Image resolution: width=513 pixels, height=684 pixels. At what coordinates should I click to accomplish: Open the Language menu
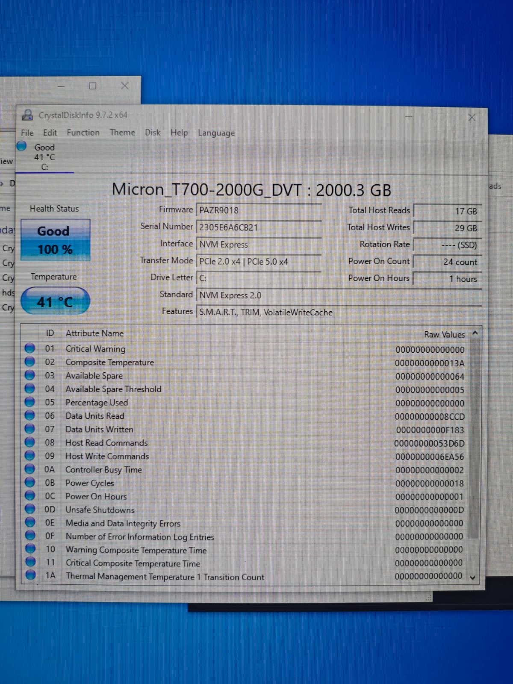pos(216,133)
